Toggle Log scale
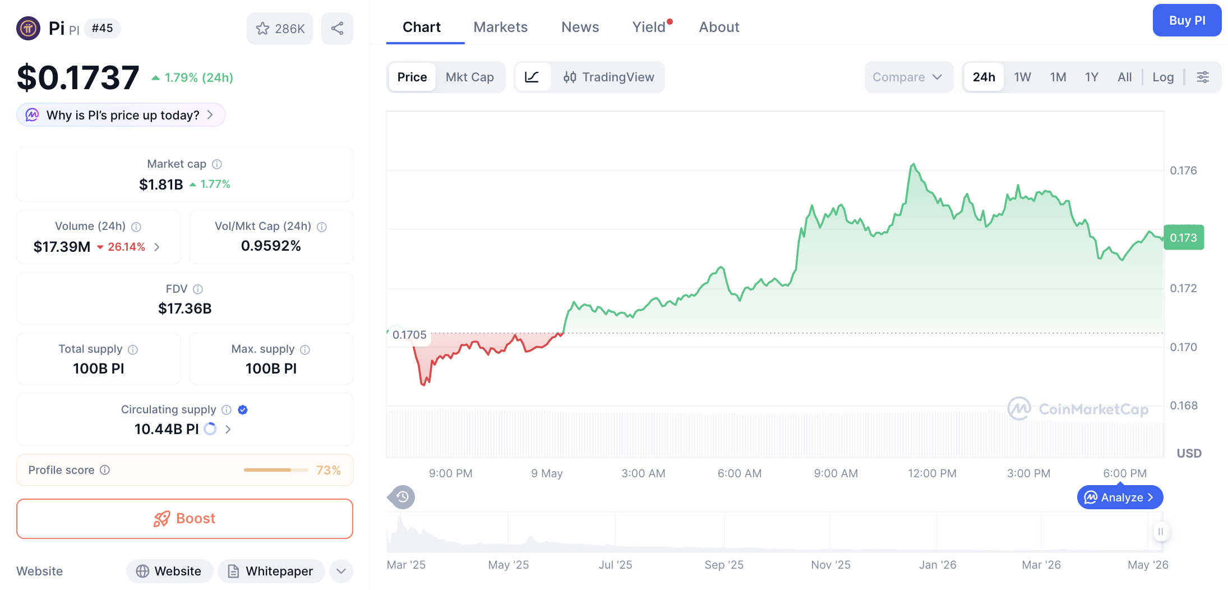Viewport: 1228px width, 590px height. pos(1163,77)
